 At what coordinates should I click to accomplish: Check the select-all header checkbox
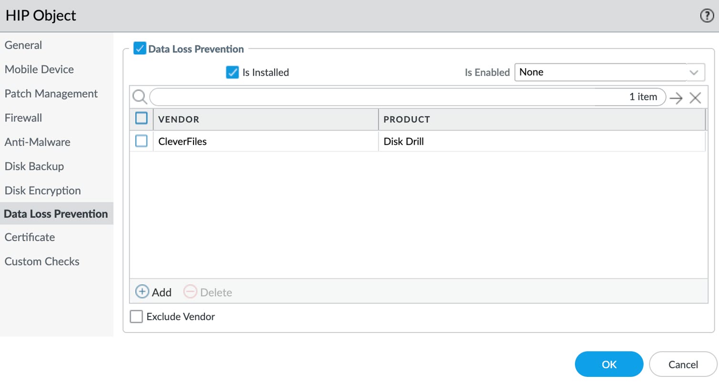pyautogui.click(x=141, y=119)
